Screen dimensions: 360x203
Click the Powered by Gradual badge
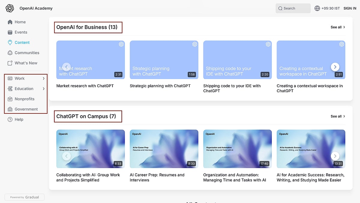click(x=24, y=197)
